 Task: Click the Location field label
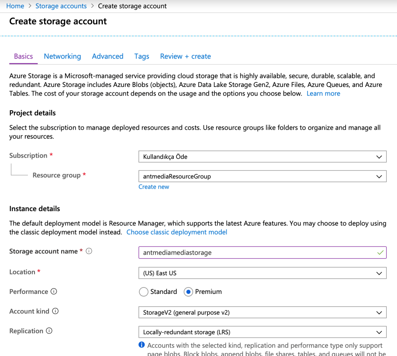(x=22, y=272)
